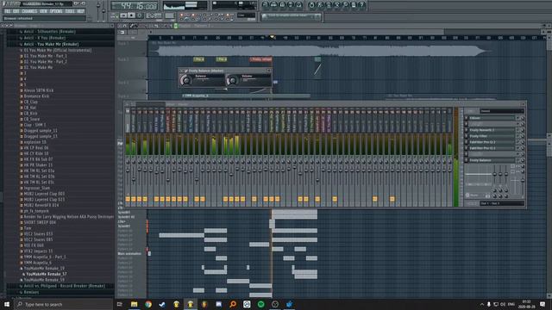Collapse Avicii - You Make Me (Remake) folder

[51, 44]
